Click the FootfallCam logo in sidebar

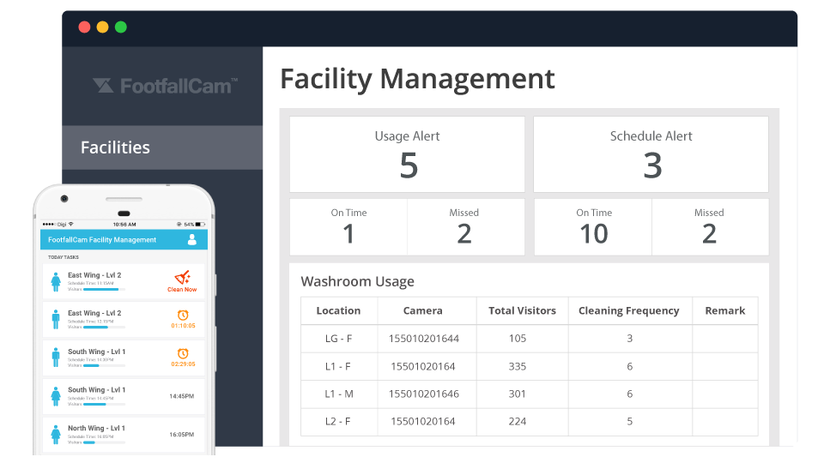tap(165, 86)
